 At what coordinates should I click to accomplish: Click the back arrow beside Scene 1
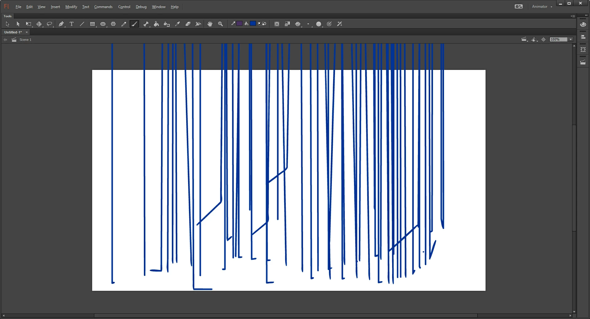pyautogui.click(x=5, y=40)
